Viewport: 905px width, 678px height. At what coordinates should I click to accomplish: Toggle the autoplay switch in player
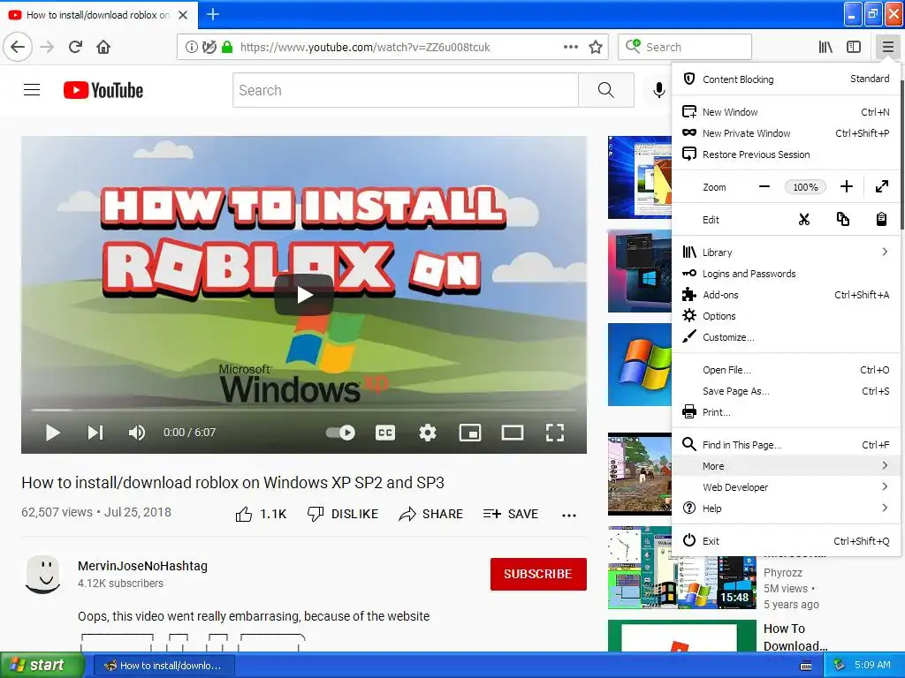click(340, 433)
